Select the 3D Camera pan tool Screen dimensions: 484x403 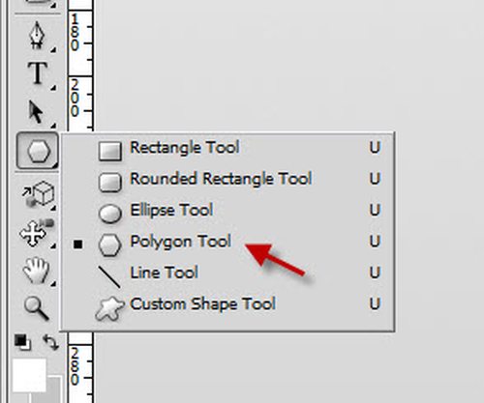coord(36,233)
